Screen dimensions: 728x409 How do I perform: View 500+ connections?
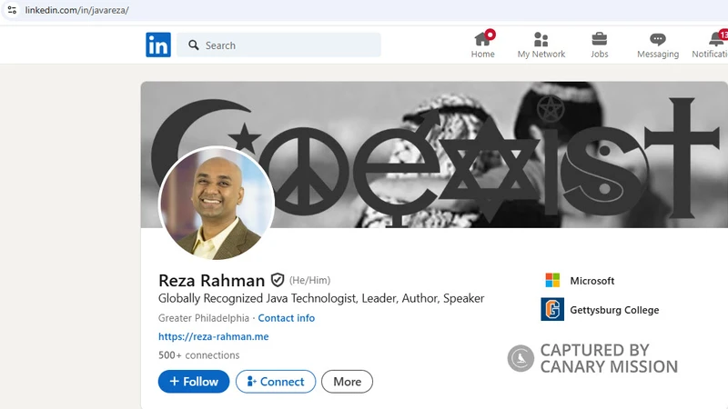(x=198, y=355)
